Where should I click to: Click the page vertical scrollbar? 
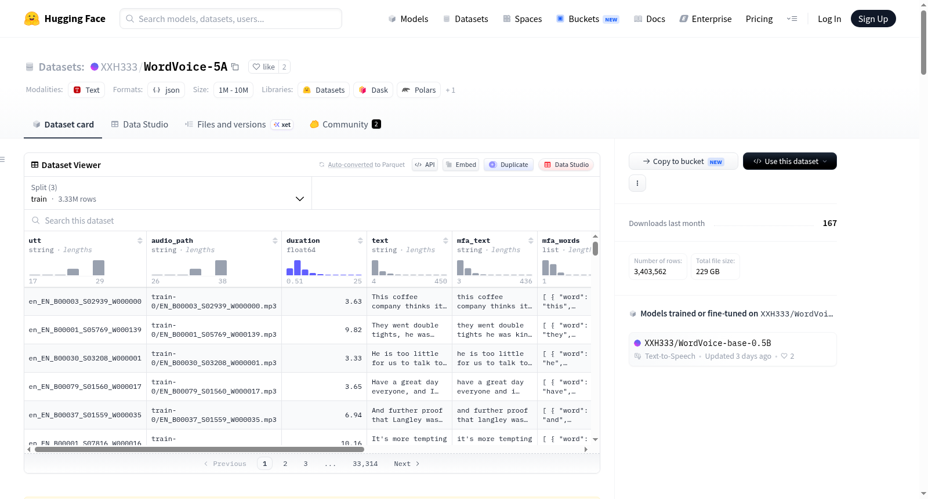click(923, 42)
